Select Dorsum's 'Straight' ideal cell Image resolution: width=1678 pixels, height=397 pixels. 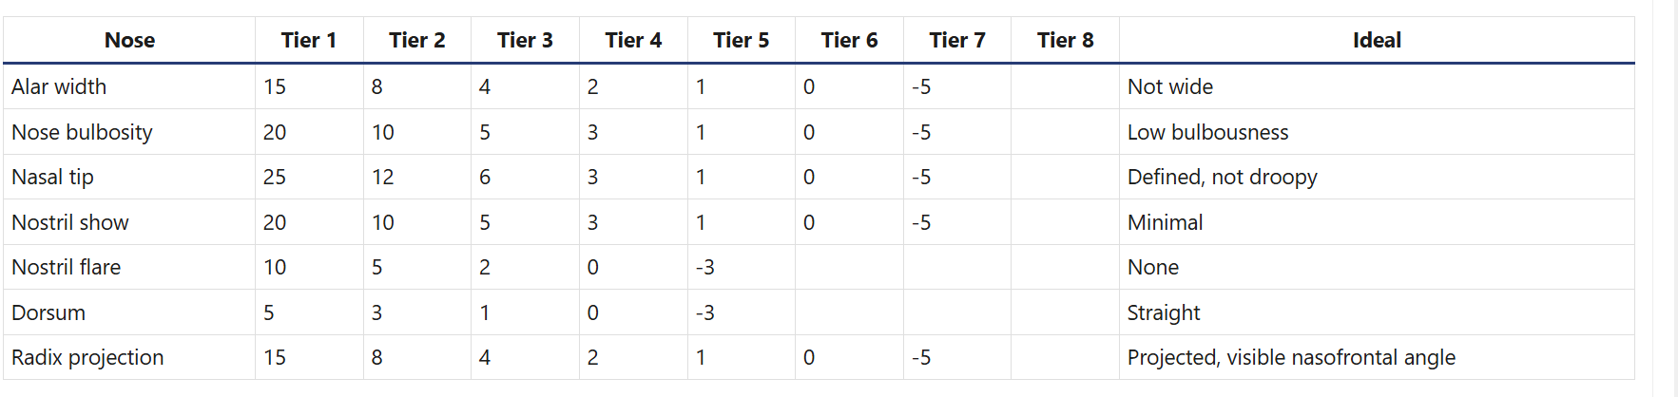pos(1164,312)
